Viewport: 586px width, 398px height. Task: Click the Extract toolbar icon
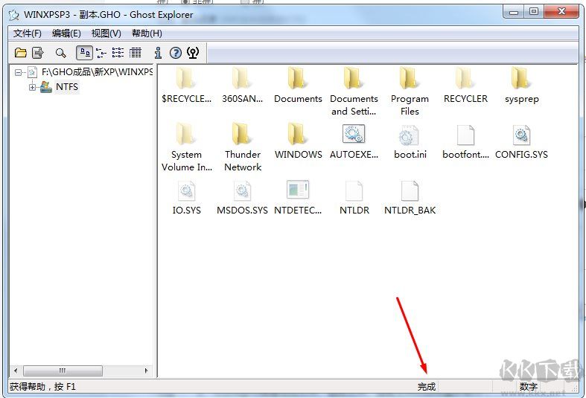(x=38, y=53)
